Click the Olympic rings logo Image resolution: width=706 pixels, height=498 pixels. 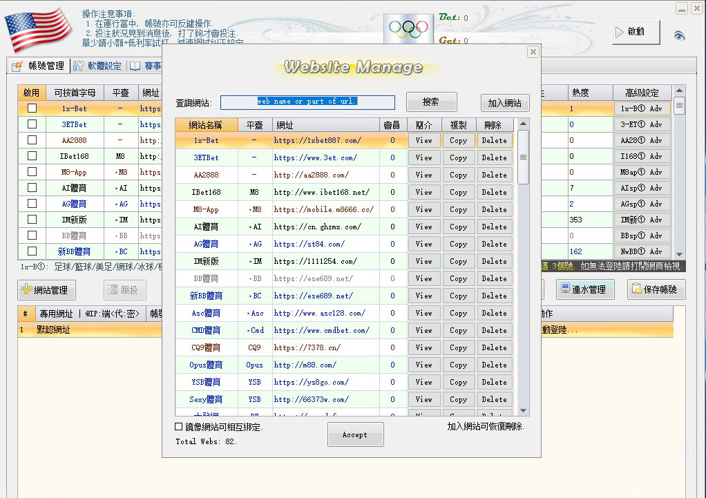(x=408, y=29)
